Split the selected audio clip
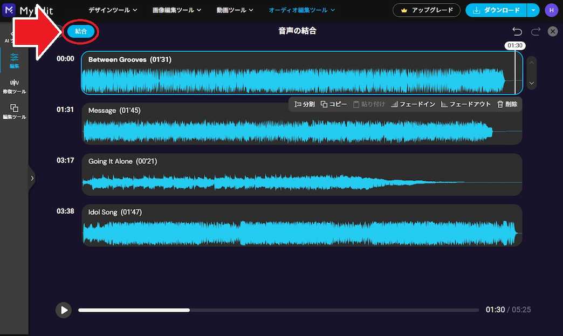563x336 pixels. coord(304,104)
